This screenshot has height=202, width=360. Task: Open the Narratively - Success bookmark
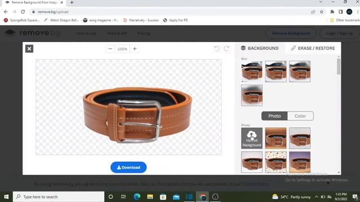pos(141,20)
